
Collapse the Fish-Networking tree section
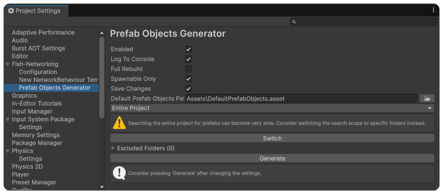[8, 64]
